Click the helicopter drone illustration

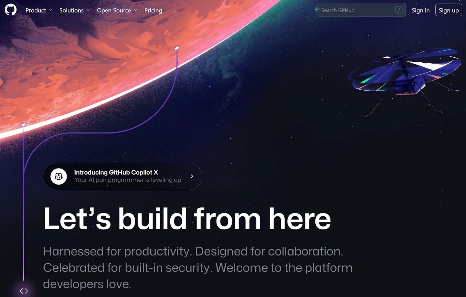(405, 81)
